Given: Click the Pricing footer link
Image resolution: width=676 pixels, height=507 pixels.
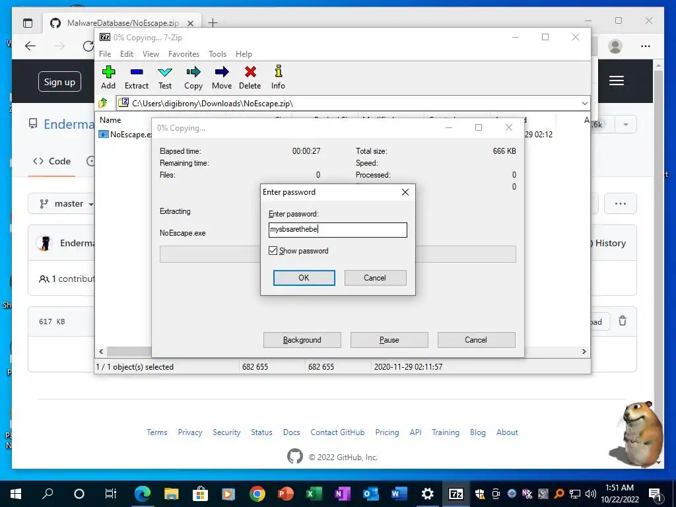Looking at the screenshot, I should pos(387,432).
